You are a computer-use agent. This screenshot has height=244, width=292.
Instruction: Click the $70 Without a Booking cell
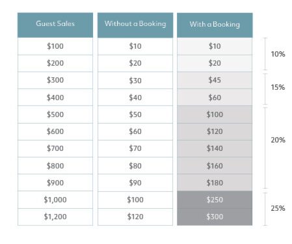coord(135,148)
